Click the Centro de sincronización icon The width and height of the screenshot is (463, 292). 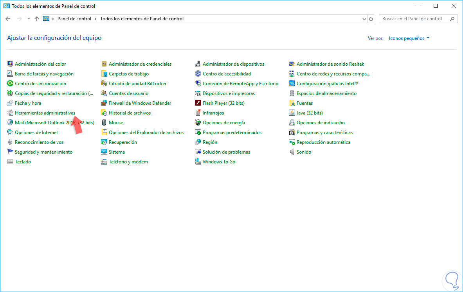pos(10,84)
